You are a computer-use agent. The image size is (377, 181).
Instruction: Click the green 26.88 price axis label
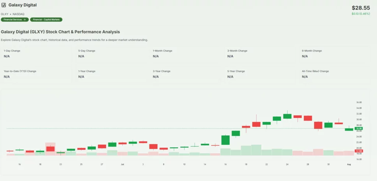359,129
